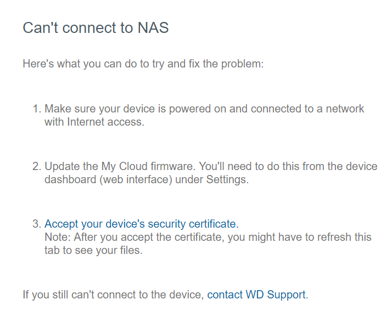Click the If you still can't connect text
392x322 pixels.
click(114, 295)
